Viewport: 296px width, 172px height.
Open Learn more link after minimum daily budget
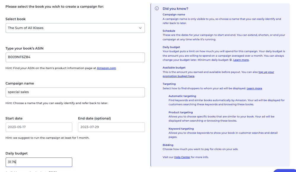pyautogui.click(x=241, y=60)
